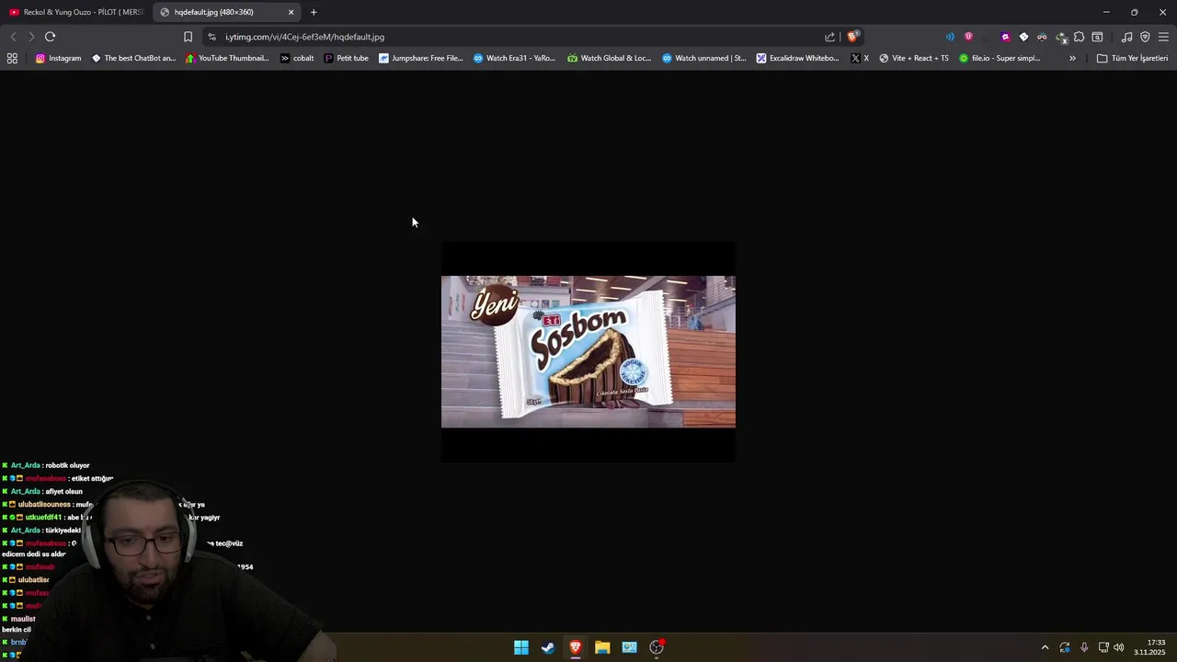1177x662 pixels.
Task: Open file.io bookmark
Action: 1000,58
